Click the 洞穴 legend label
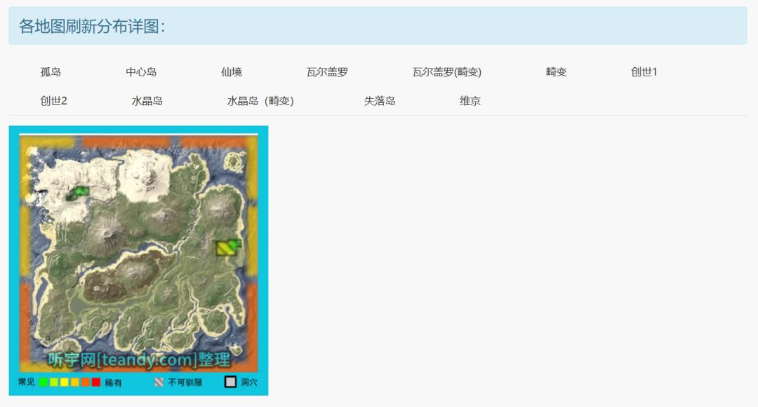 click(249, 382)
